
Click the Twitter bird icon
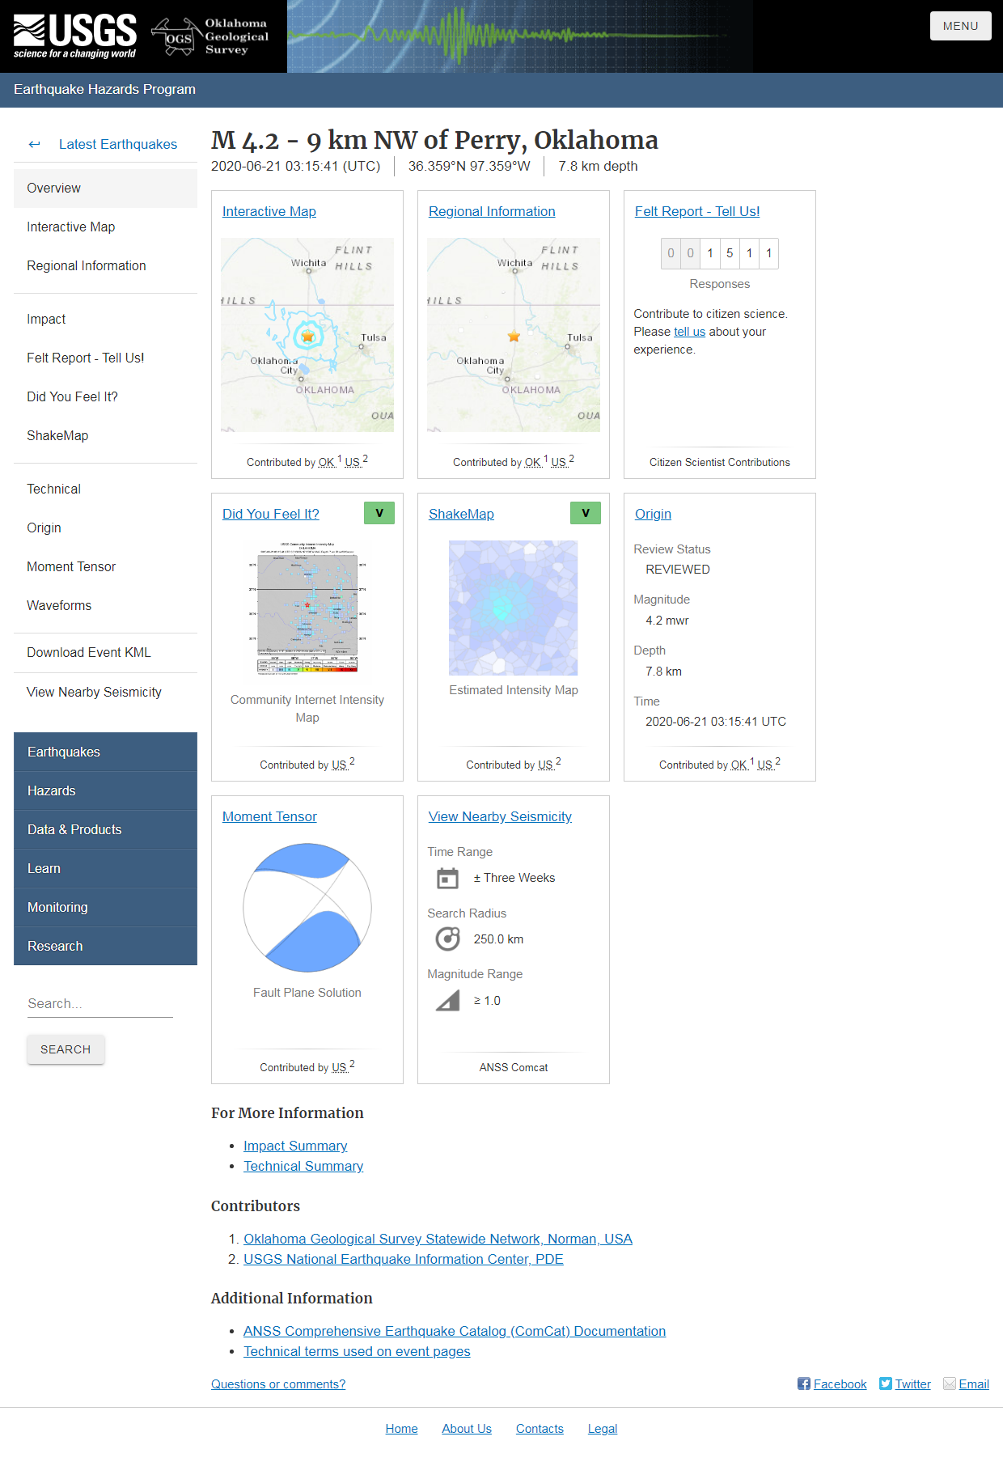tap(885, 1384)
